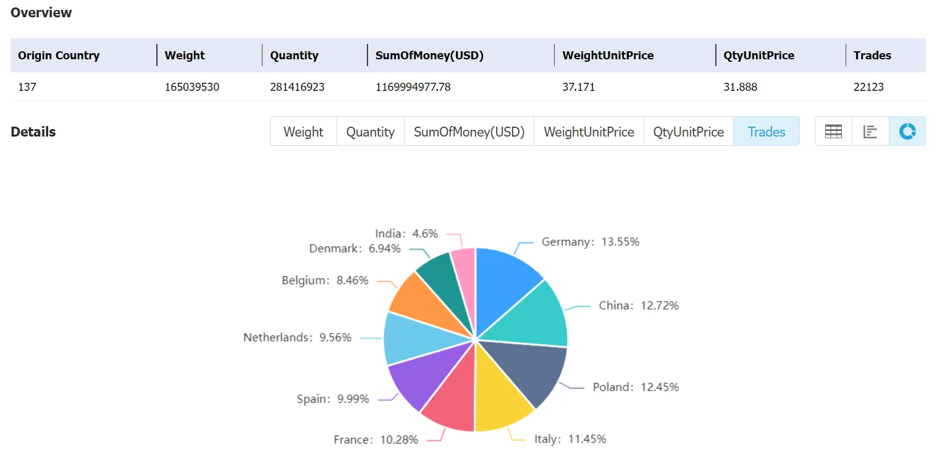This screenshot has height=456, width=937.
Task: Open the SumOfMoney(USD) details tab
Action: [469, 132]
